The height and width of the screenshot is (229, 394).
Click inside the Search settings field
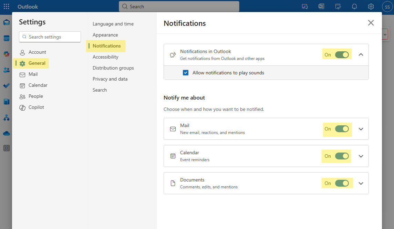(50, 37)
